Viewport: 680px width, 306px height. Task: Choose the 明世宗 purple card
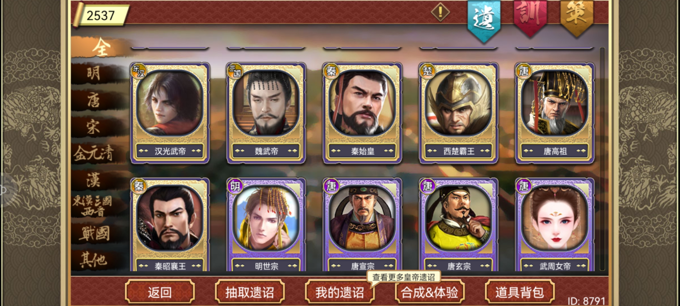click(266, 224)
